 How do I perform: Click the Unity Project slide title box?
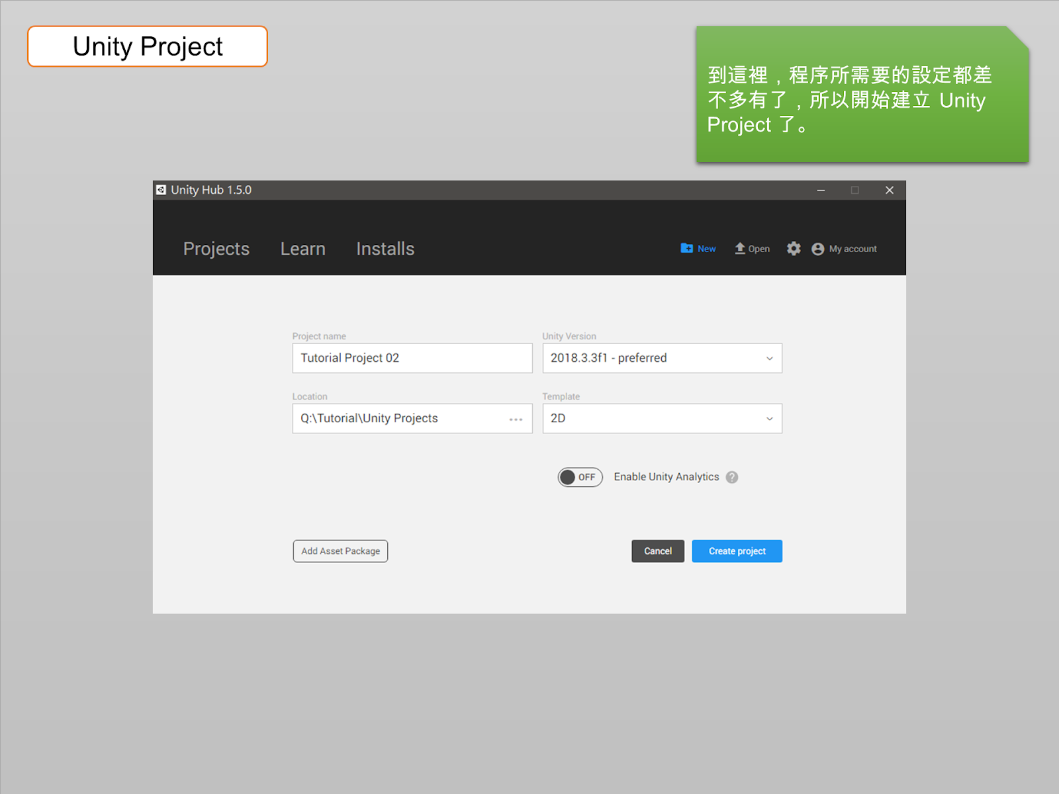[148, 46]
